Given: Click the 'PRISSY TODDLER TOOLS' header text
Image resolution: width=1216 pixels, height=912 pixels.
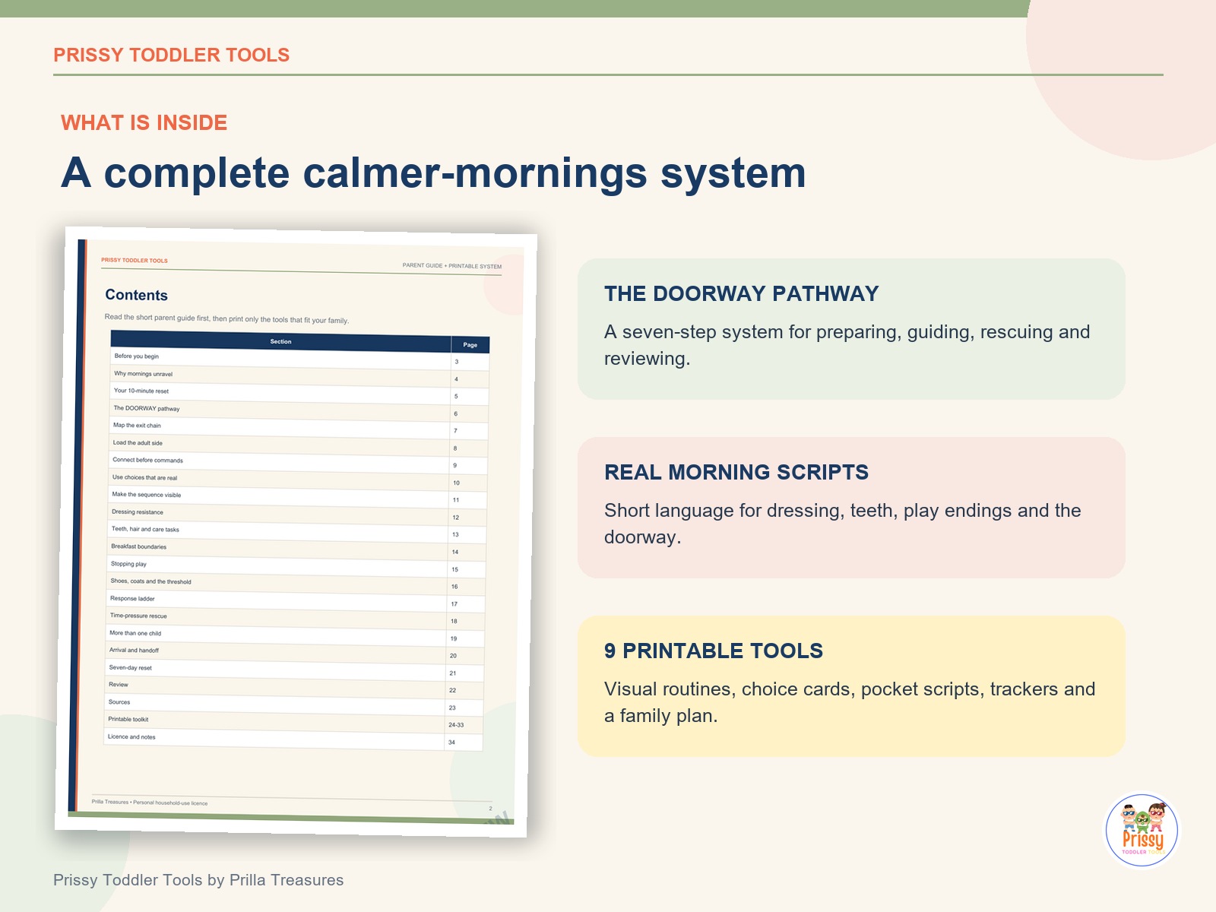Looking at the screenshot, I should pos(171,55).
